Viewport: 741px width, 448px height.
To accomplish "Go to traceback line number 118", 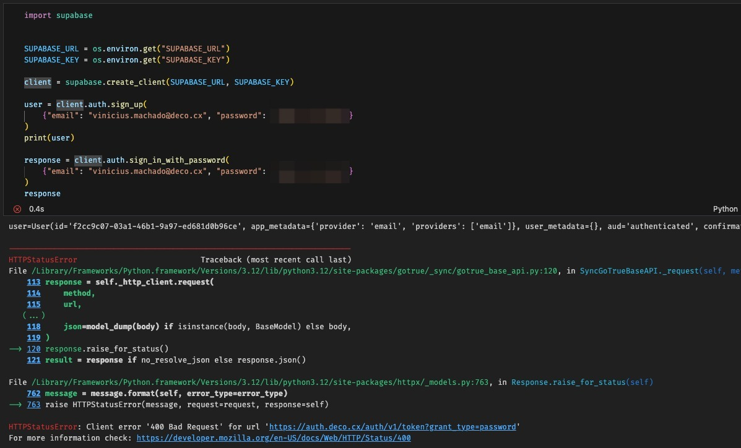I will [33, 327].
